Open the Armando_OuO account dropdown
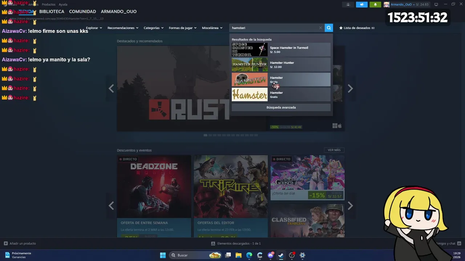This screenshot has width=465, height=261. 403,4
